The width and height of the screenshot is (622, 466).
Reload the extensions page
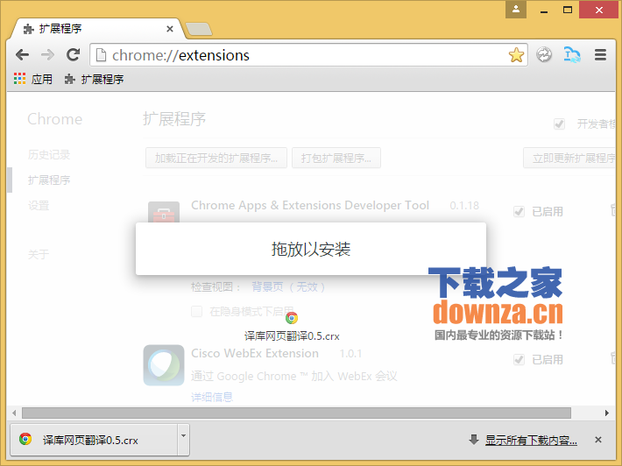(73, 54)
